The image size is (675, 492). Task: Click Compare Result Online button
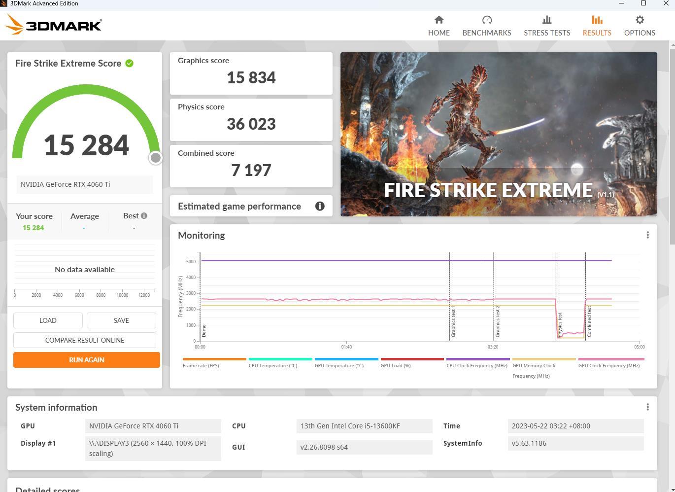click(85, 340)
